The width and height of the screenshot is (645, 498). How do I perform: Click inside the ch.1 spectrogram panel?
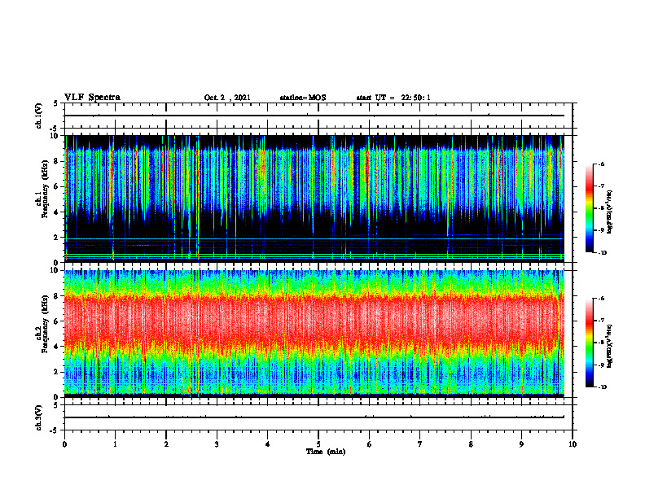pos(314,199)
